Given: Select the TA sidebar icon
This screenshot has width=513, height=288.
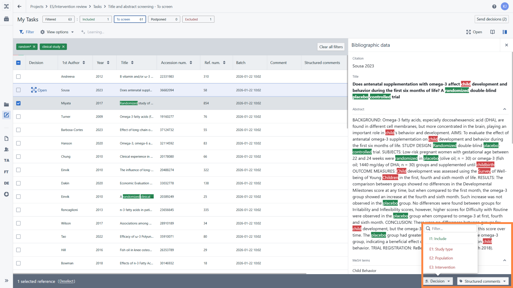Looking at the screenshot, I should point(6,160).
